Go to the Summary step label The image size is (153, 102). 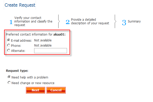(x=134, y=21)
